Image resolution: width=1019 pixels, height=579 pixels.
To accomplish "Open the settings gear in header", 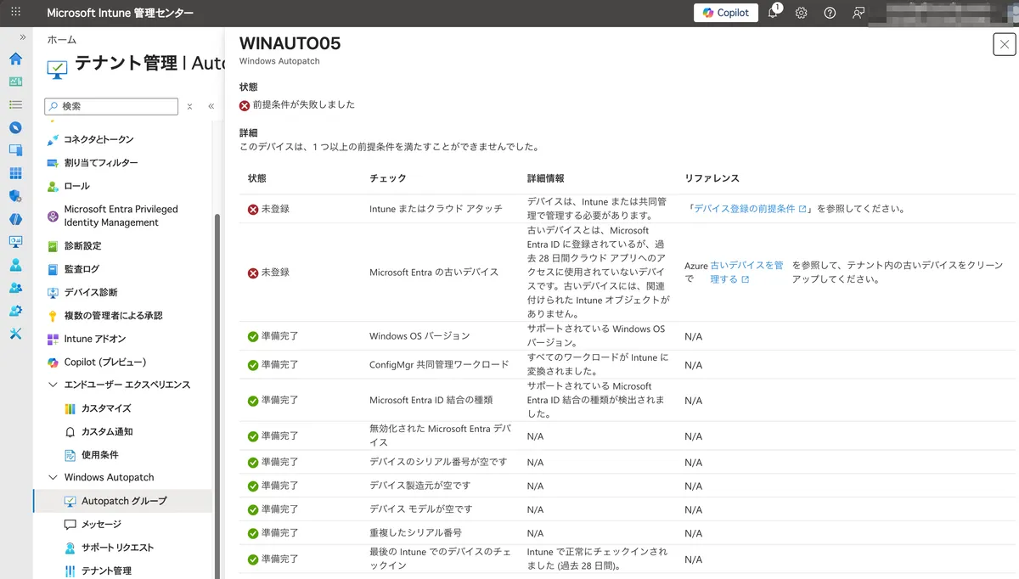I will point(801,13).
